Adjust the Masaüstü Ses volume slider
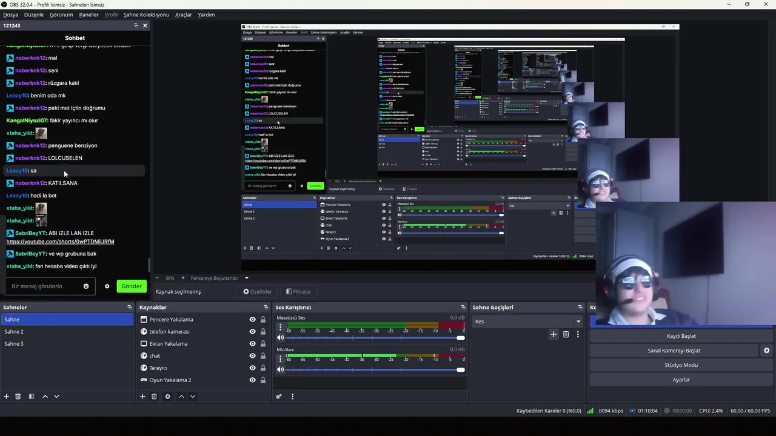 376,338
